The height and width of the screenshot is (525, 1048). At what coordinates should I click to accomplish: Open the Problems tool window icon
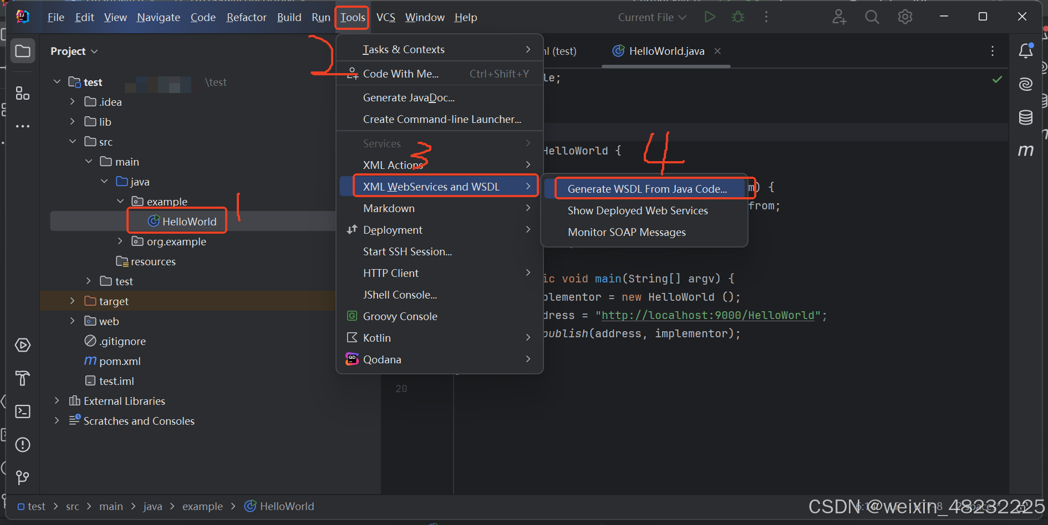pyautogui.click(x=23, y=445)
